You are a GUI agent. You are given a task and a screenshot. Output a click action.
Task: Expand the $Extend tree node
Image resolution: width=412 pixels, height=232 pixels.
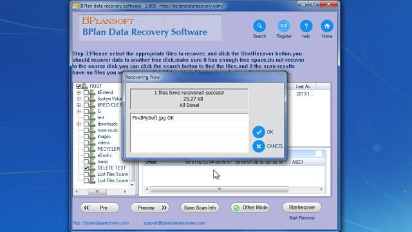pyautogui.click(x=79, y=93)
